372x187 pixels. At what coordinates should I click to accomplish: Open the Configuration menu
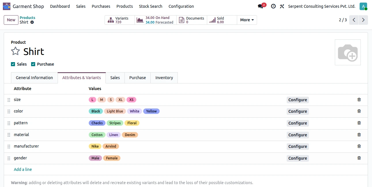pos(181,6)
